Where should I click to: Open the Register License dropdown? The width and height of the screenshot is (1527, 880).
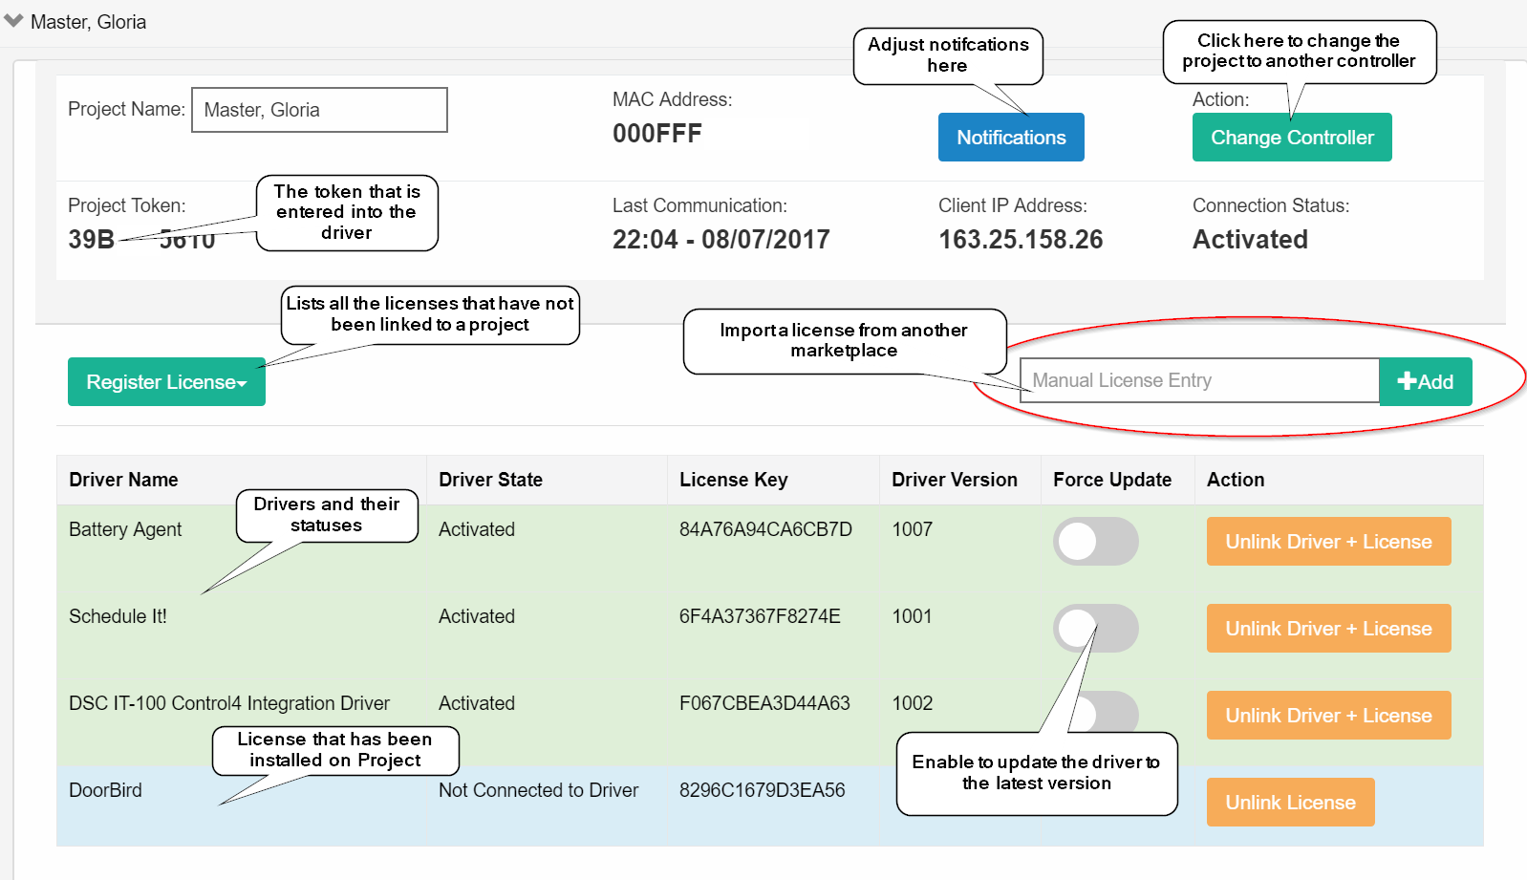tap(166, 382)
